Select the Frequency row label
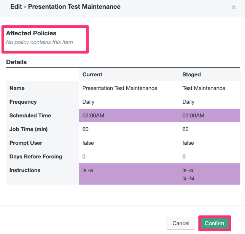The image size is (245, 234). coord(23,102)
